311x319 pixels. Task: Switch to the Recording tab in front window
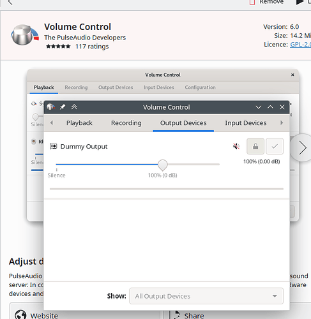(x=126, y=123)
